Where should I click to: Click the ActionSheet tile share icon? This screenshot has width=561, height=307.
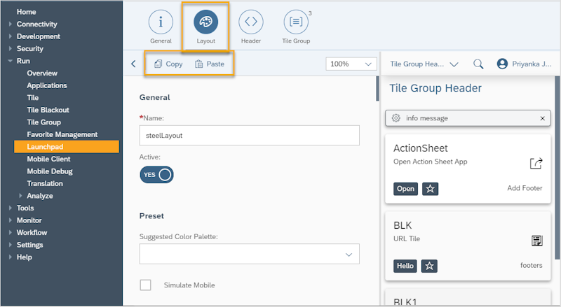pyautogui.click(x=536, y=164)
